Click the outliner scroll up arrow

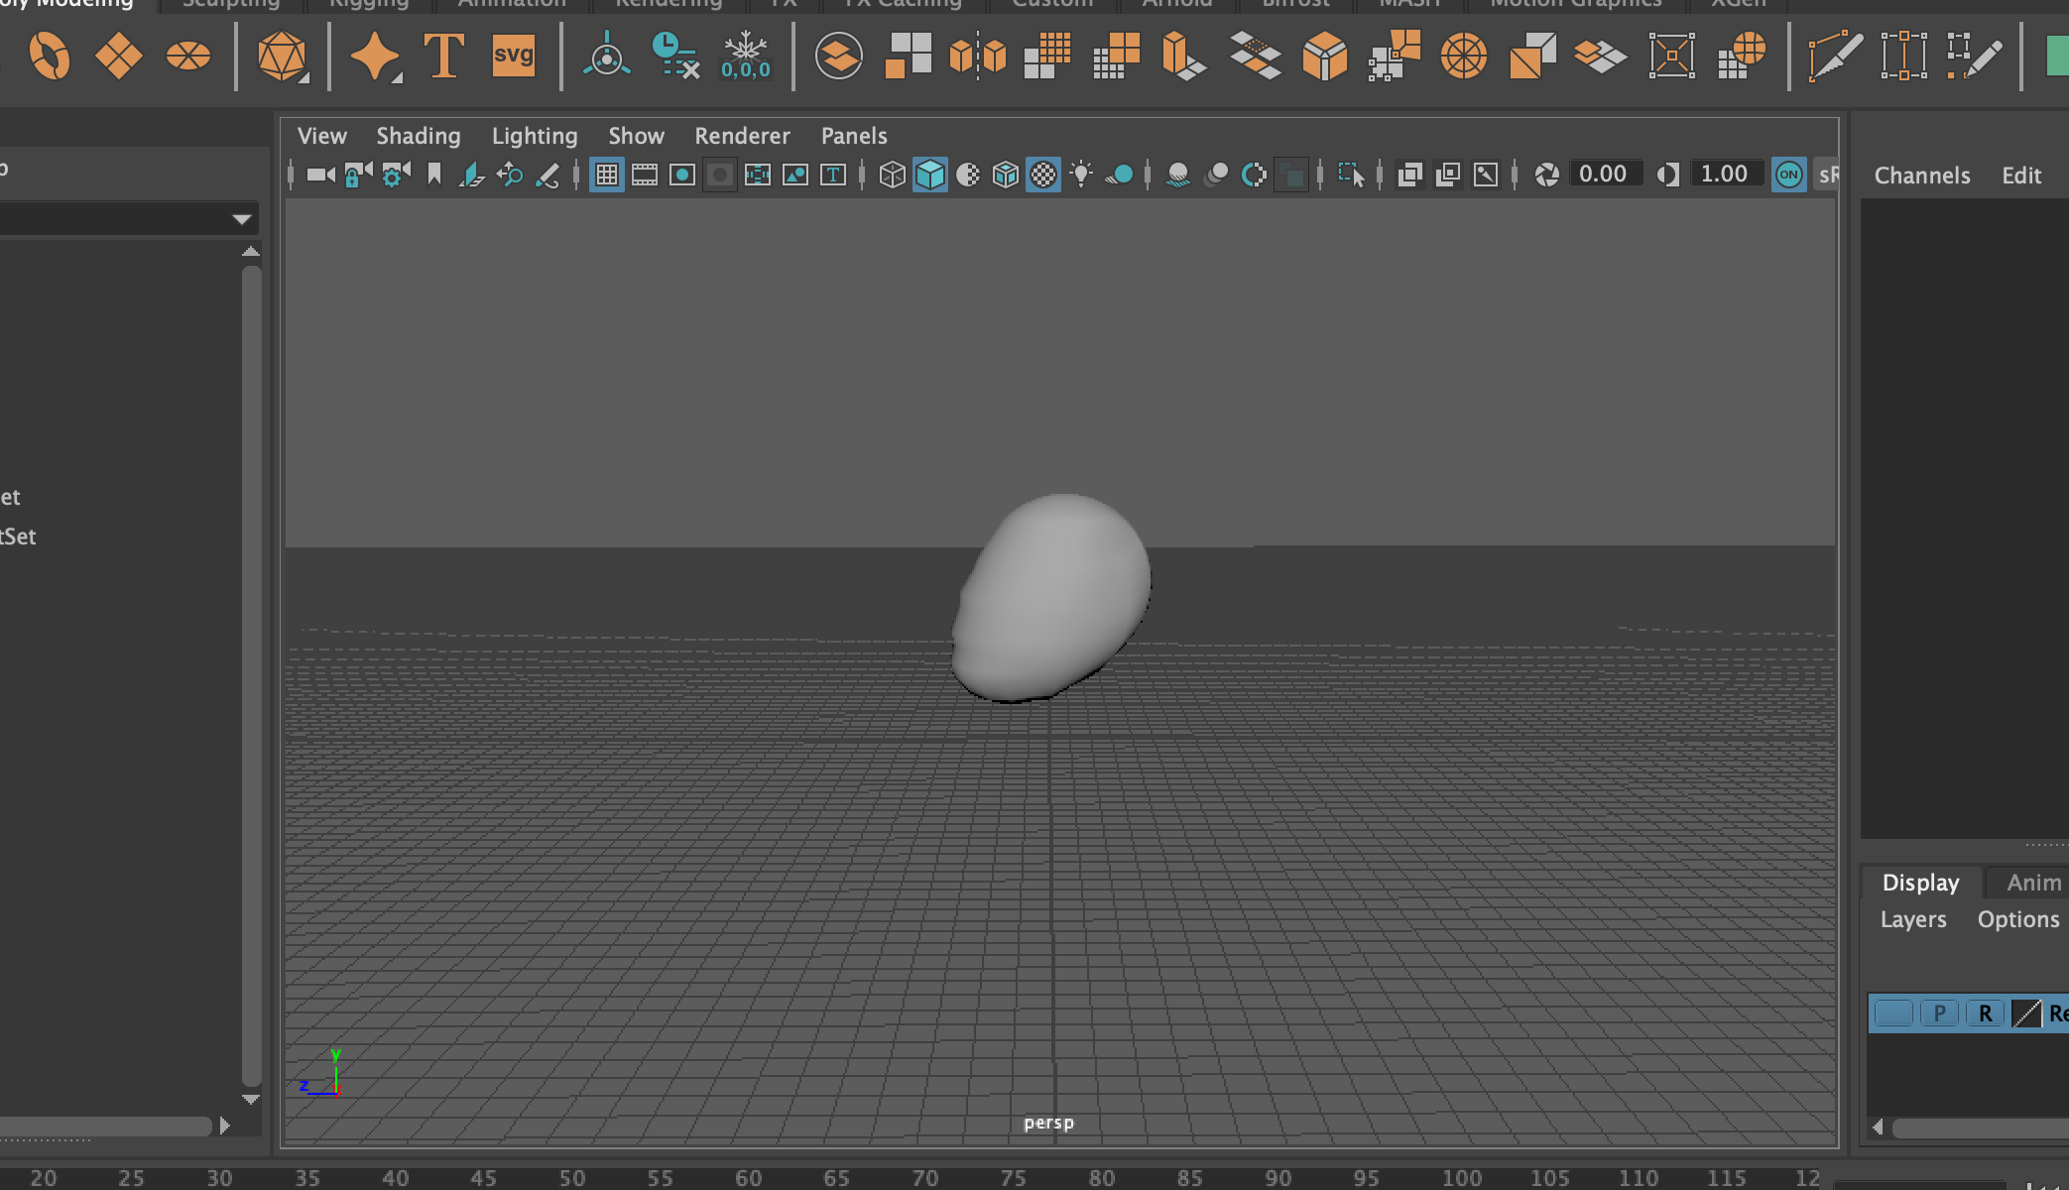tap(251, 252)
